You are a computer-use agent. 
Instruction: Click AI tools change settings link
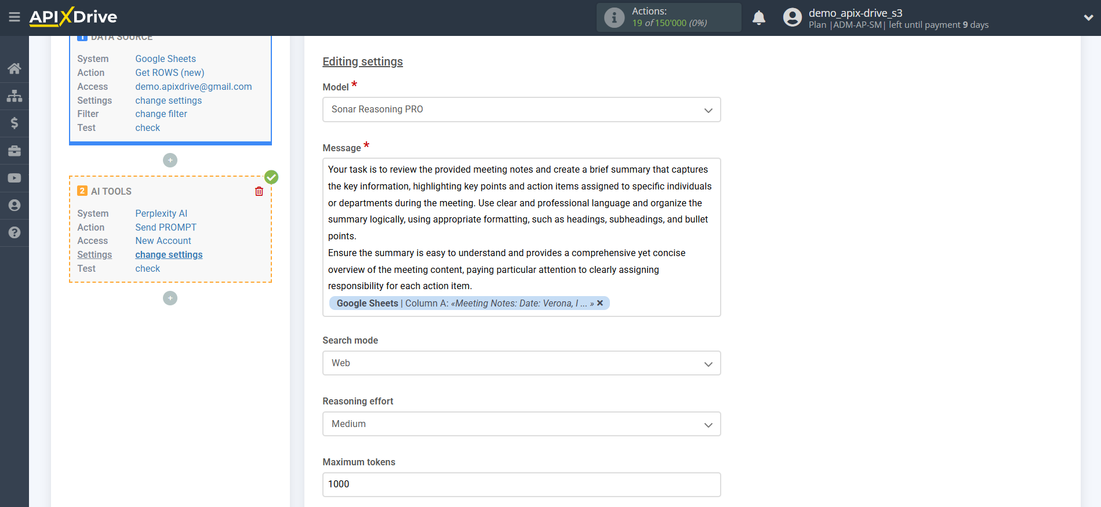169,254
